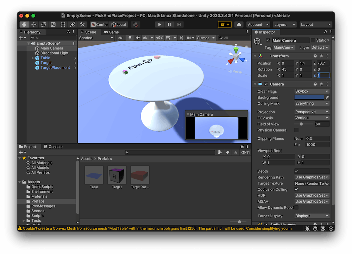Viewport: 352px width, 254px height.
Task: Select the Target prefab thumbnail
Action: [117, 175]
